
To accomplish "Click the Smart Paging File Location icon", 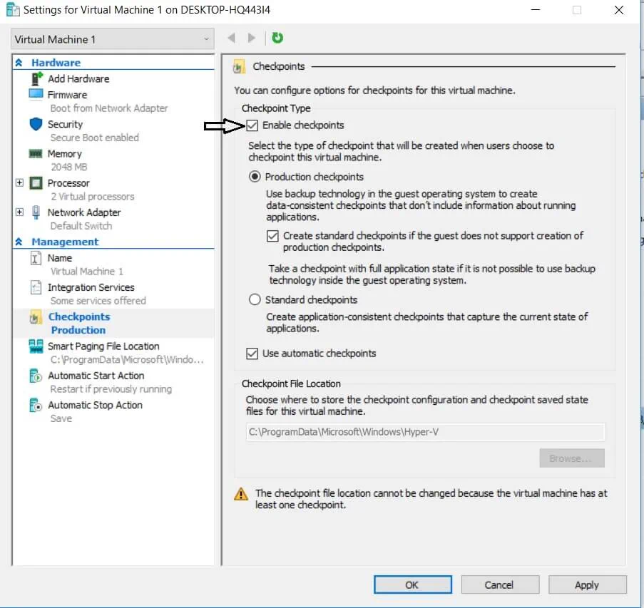I will tap(36, 346).
